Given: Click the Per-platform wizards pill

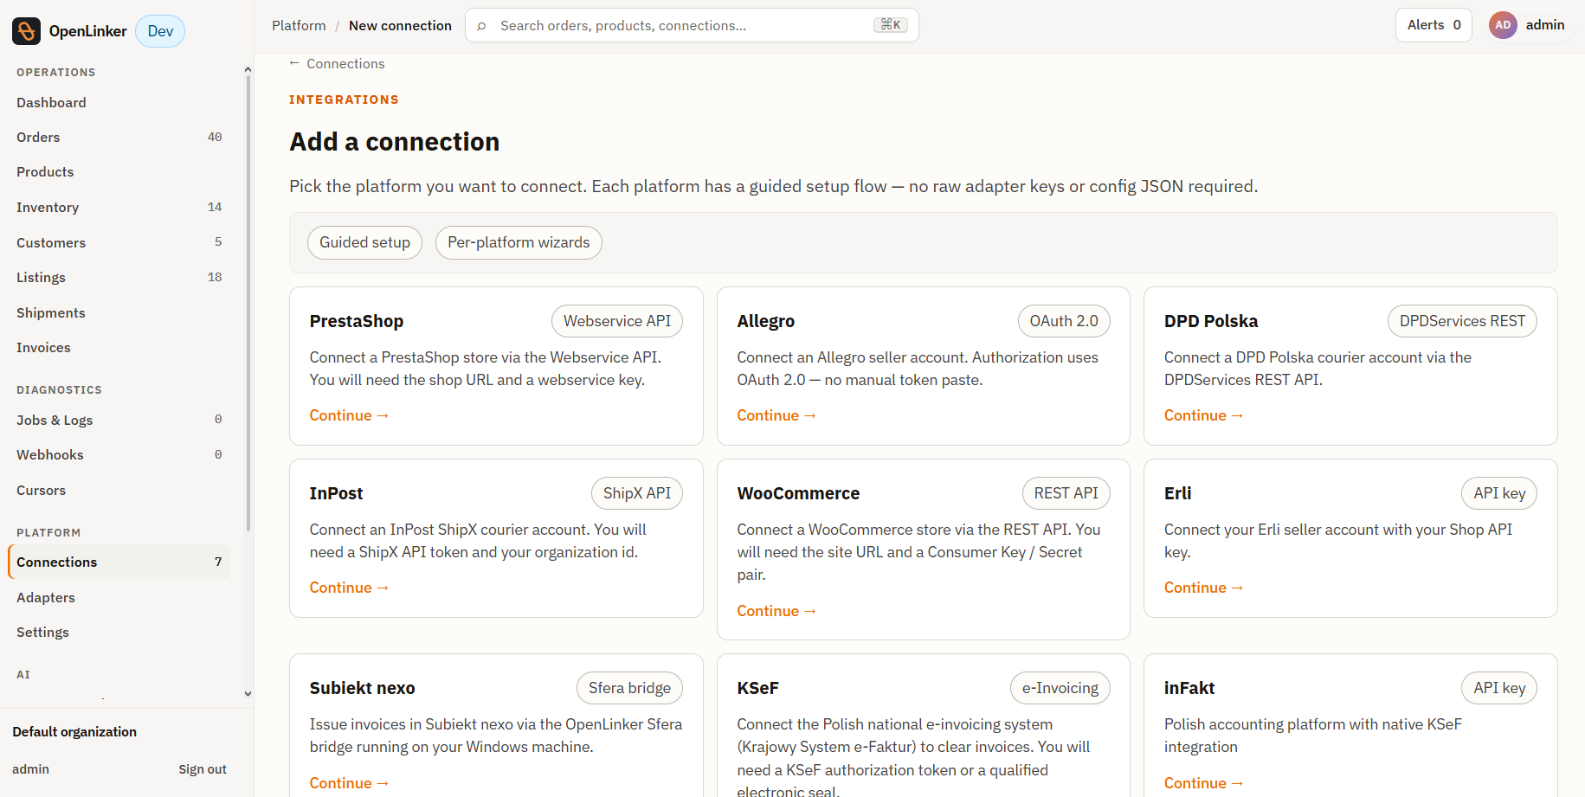Looking at the screenshot, I should click(x=519, y=242).
